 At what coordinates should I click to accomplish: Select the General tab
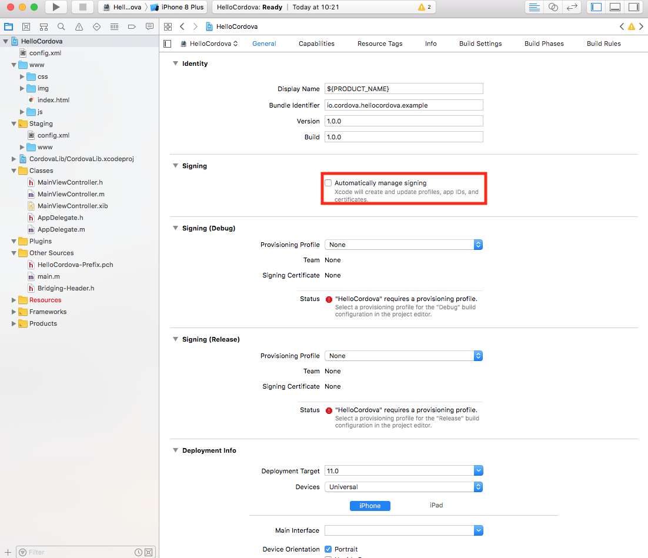pos(264,44)
